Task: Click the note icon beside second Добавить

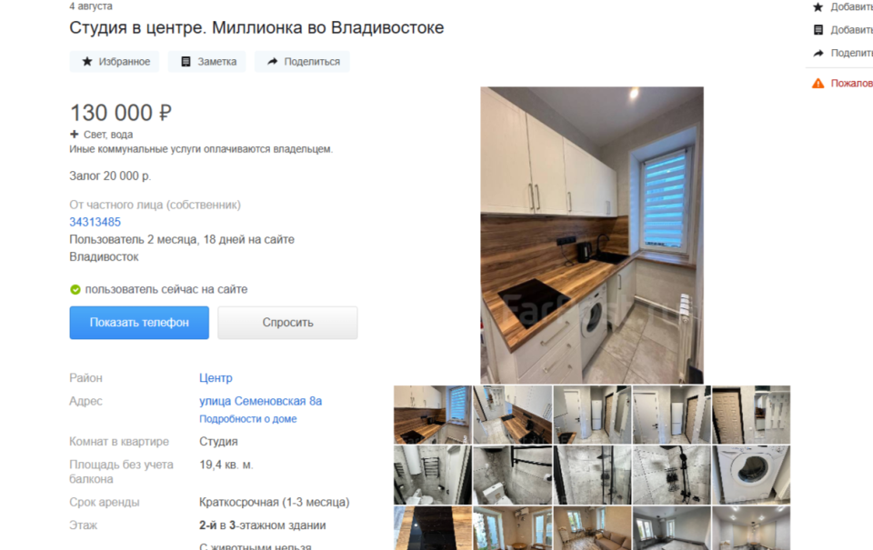Action: pyautogui.click(x=818, y=30)
